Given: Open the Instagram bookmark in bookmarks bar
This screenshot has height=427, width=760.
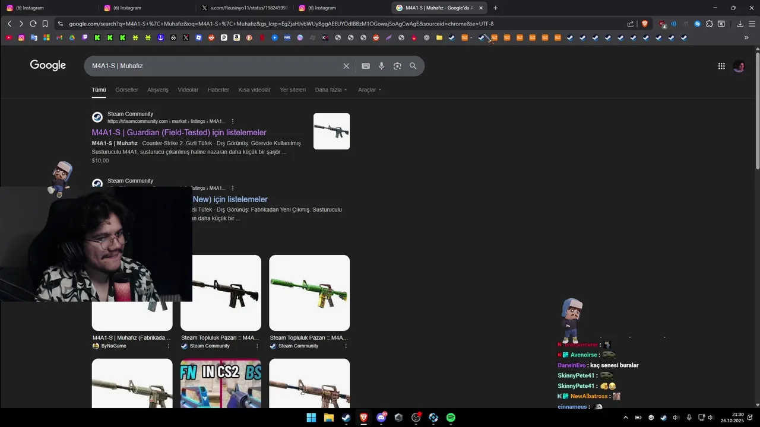Looking at the screenshot, I should click(x=21, y=37).
